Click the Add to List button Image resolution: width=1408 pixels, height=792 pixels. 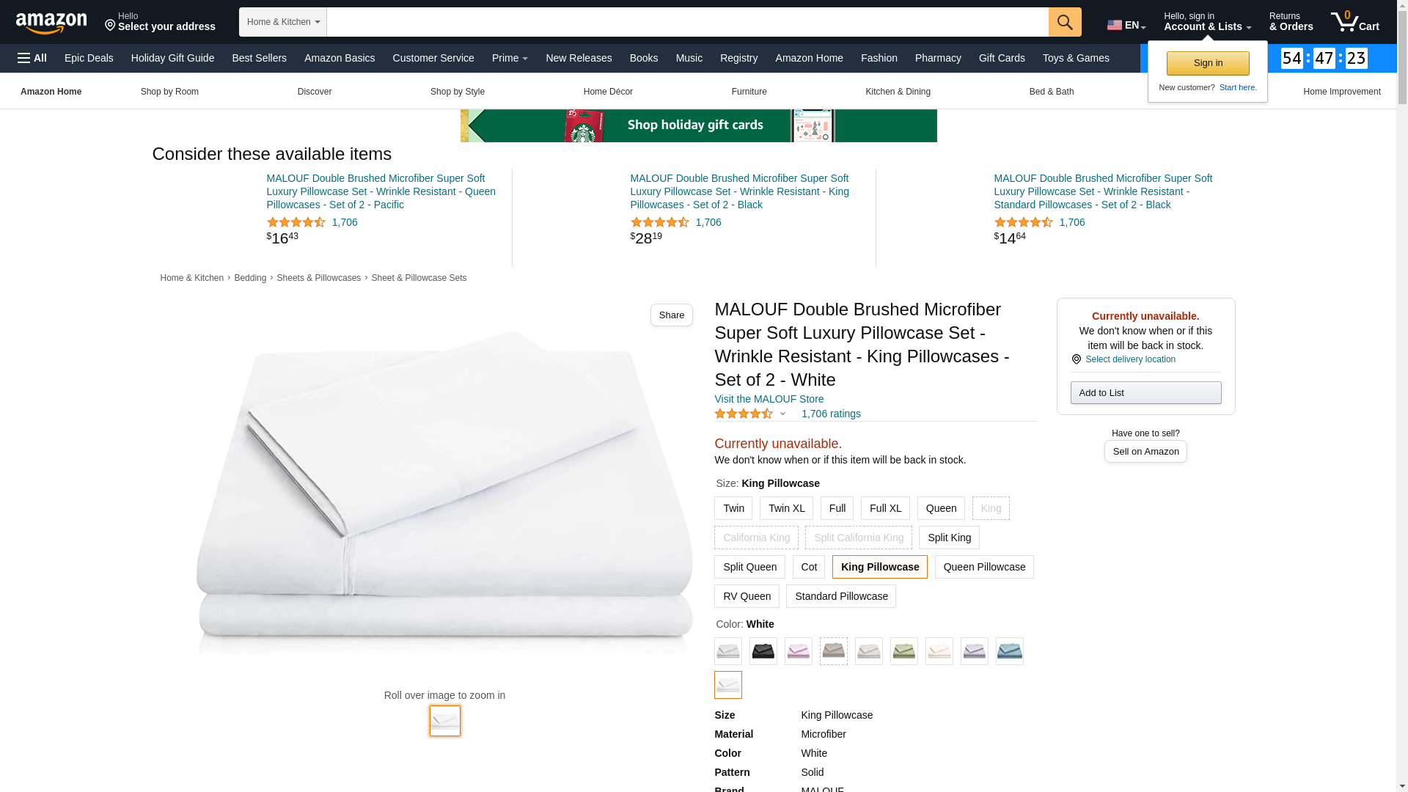point(1145,393)
